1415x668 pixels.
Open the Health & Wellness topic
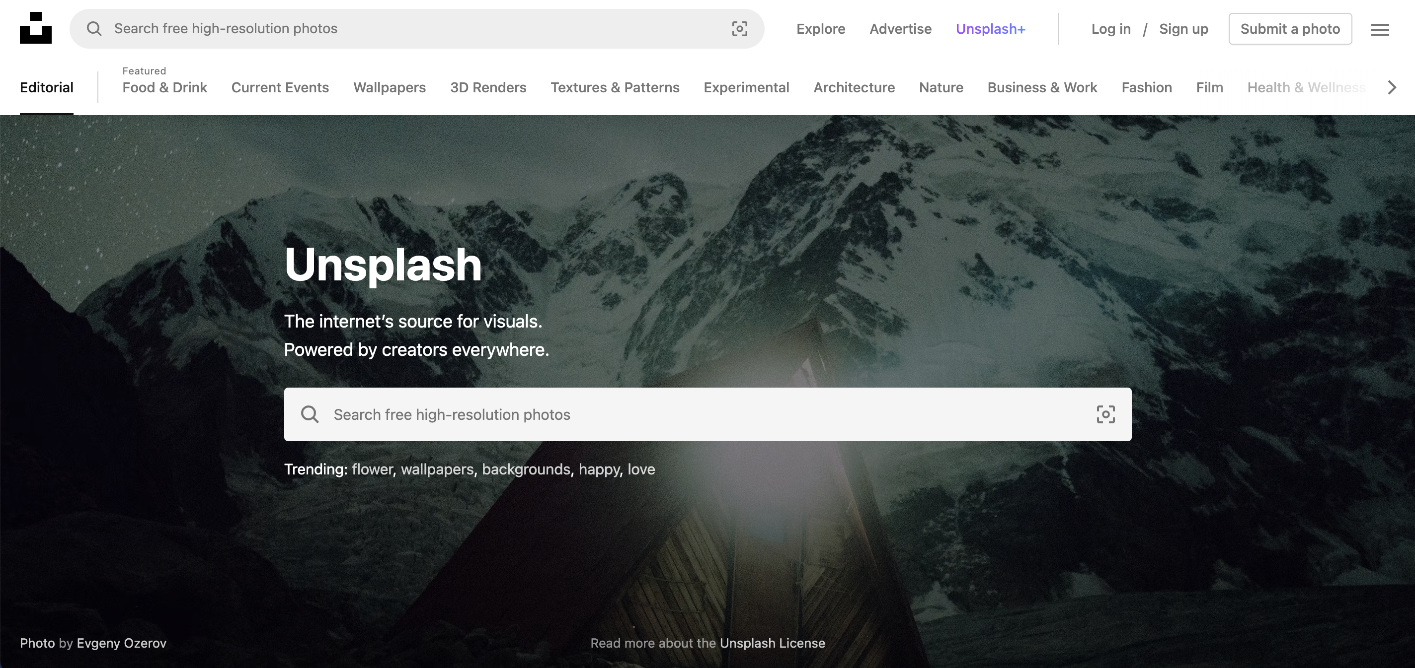(1306, 87)
